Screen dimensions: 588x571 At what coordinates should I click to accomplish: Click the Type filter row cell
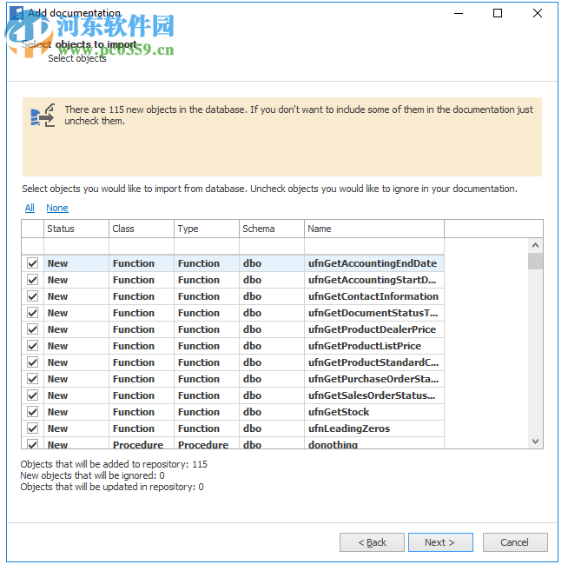tap(207, 246)
